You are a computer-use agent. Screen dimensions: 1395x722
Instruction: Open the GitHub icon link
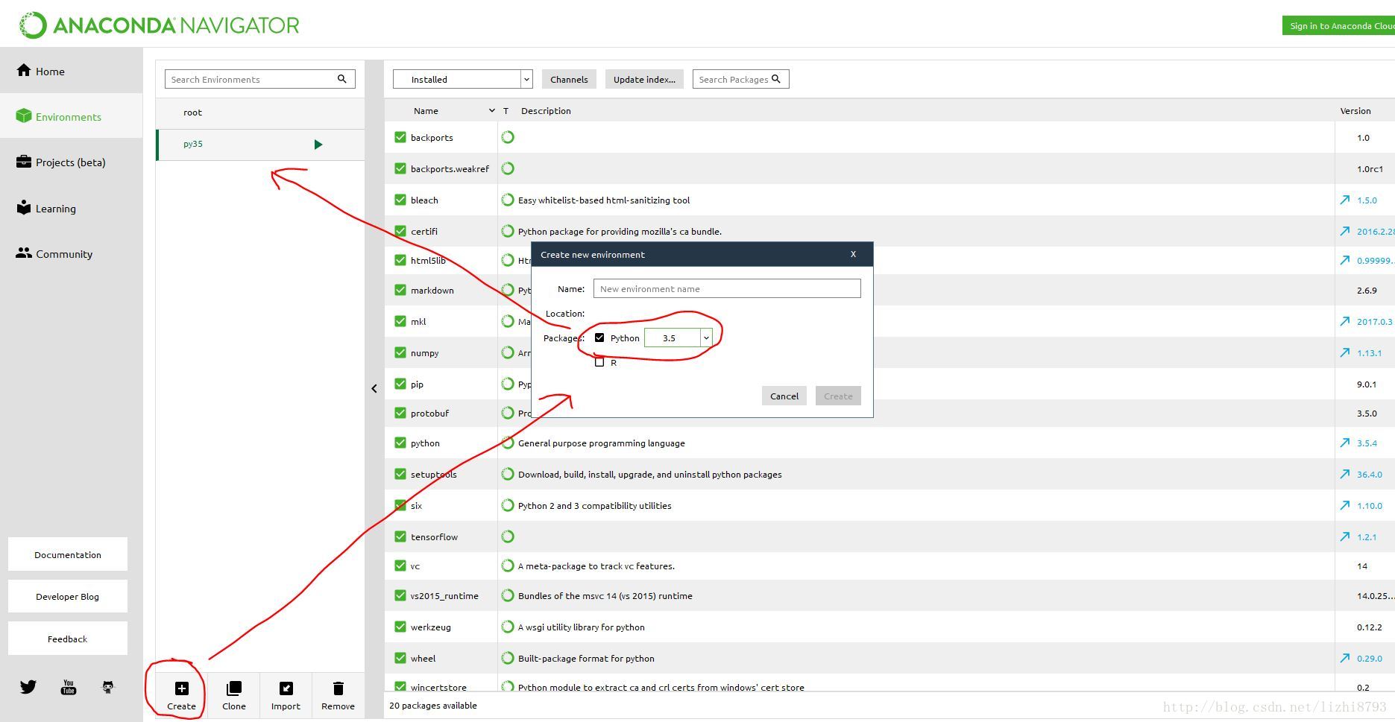click(x=108, y=687)
